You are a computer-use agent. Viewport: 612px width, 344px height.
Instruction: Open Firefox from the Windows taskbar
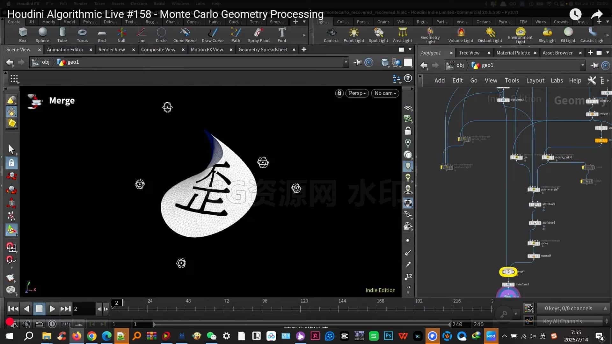(x=76, y=336)
